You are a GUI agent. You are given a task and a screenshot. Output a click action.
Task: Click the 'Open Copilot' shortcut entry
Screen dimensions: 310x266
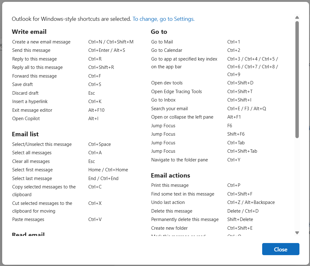(x=26, y=119)
